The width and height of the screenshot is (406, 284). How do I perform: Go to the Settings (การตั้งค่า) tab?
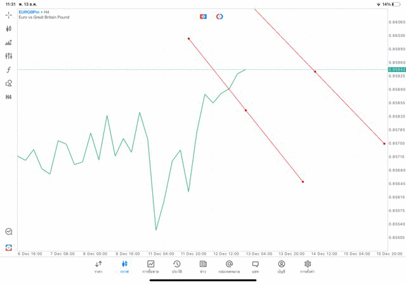click(308, 267)
